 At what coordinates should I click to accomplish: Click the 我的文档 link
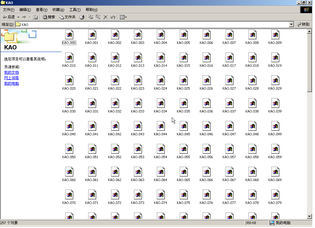tap(11, 73)
